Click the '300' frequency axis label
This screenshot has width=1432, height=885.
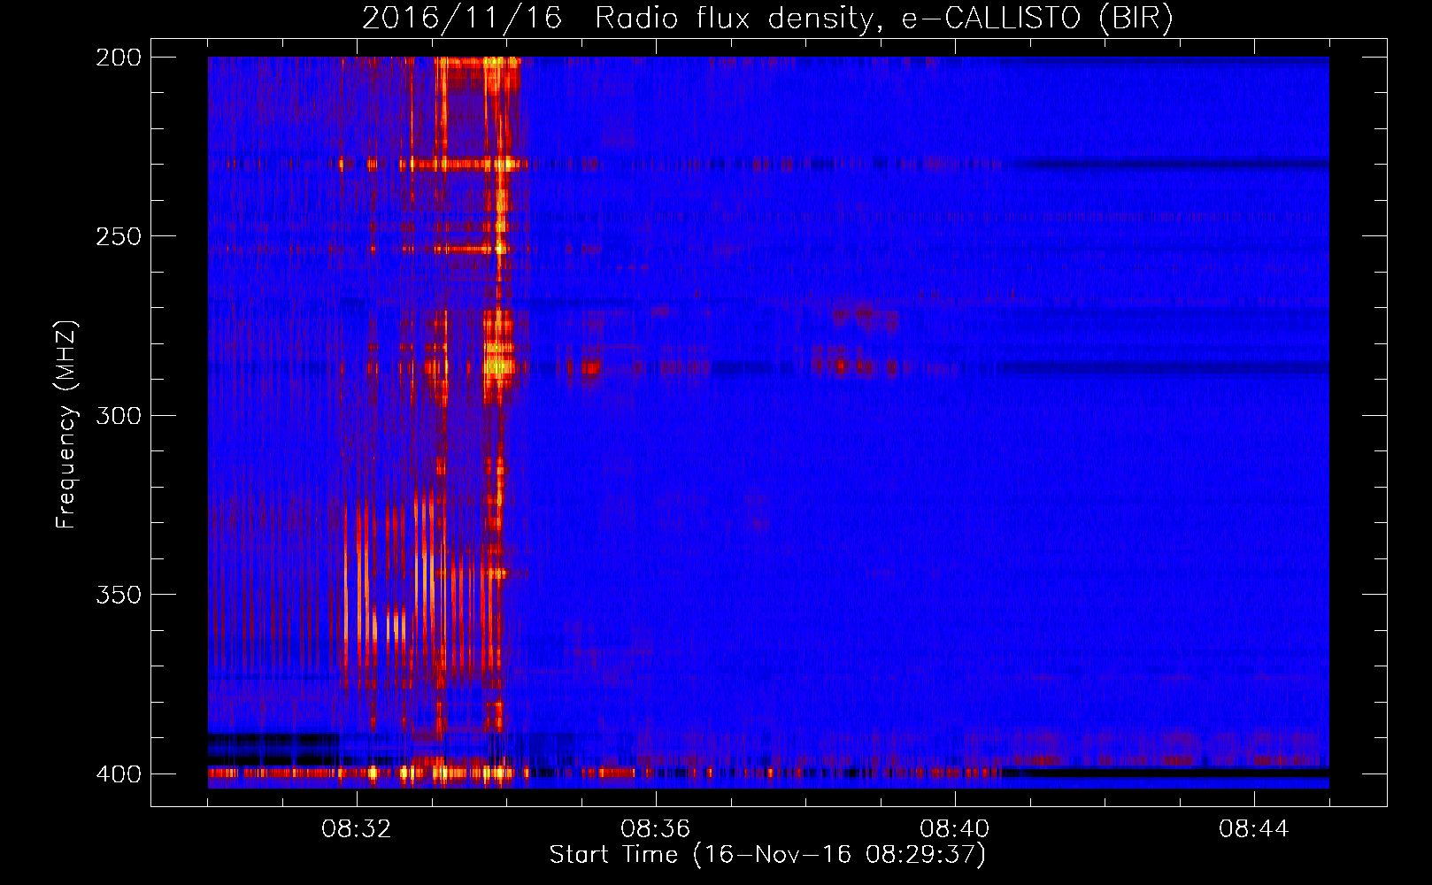tap(119, 415)
